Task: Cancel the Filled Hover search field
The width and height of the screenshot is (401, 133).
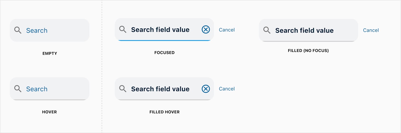Action: coord(227,89)
